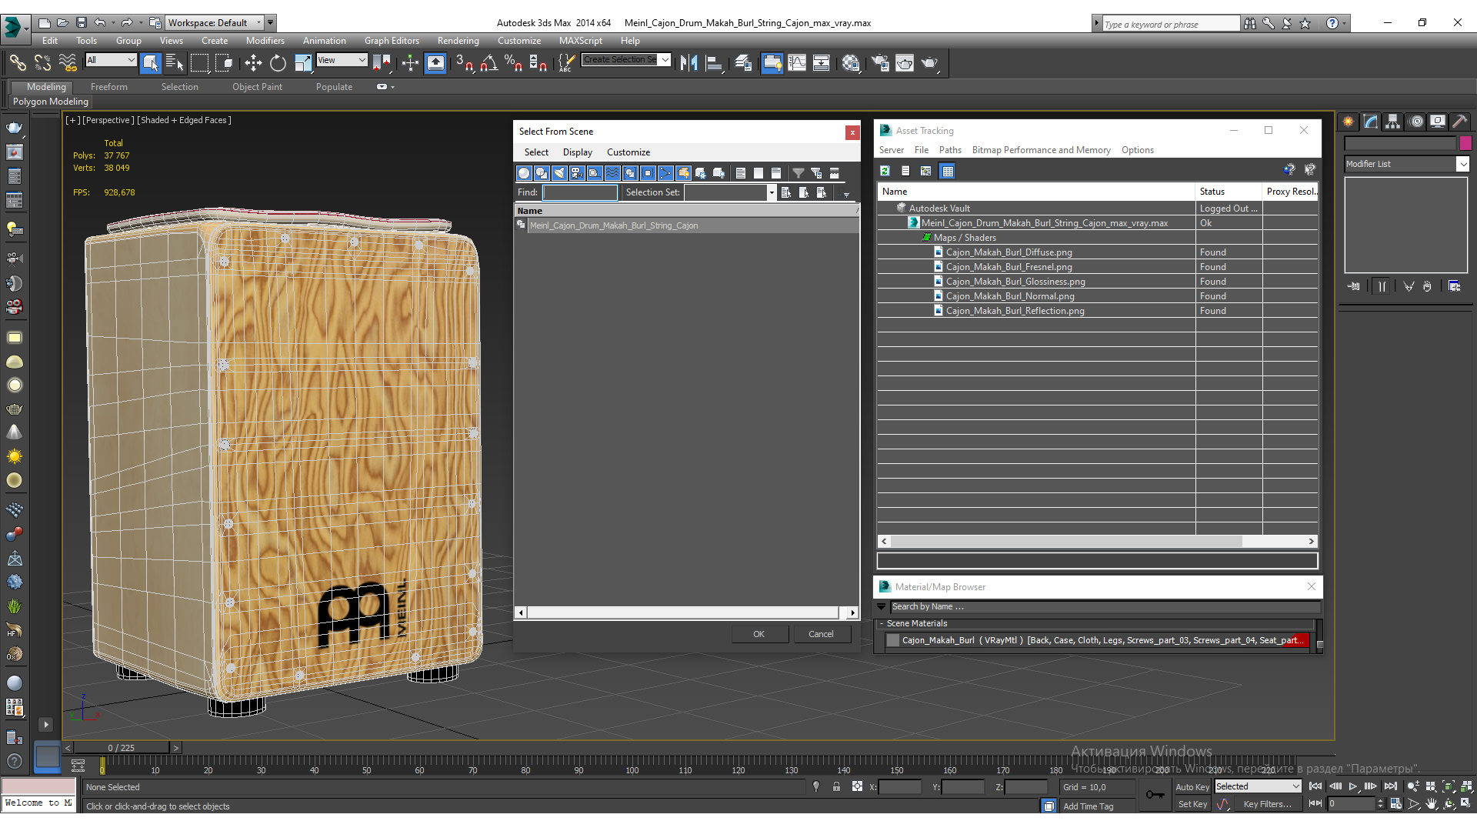Open the Hierarchy command panel tab

pyautogui.click(x=1393, y=122)
